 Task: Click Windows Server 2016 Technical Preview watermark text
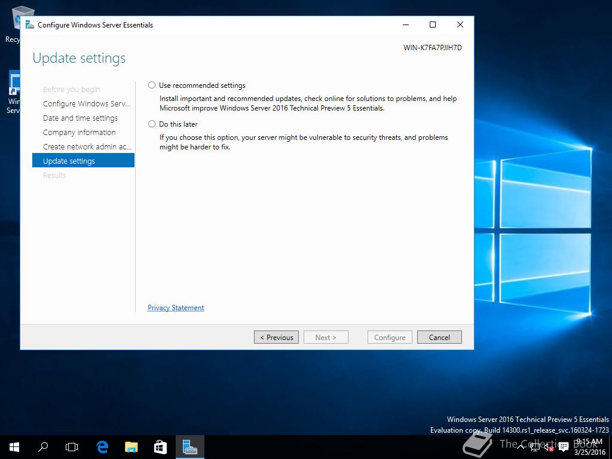pyautogui.click(x=528, y=419)
